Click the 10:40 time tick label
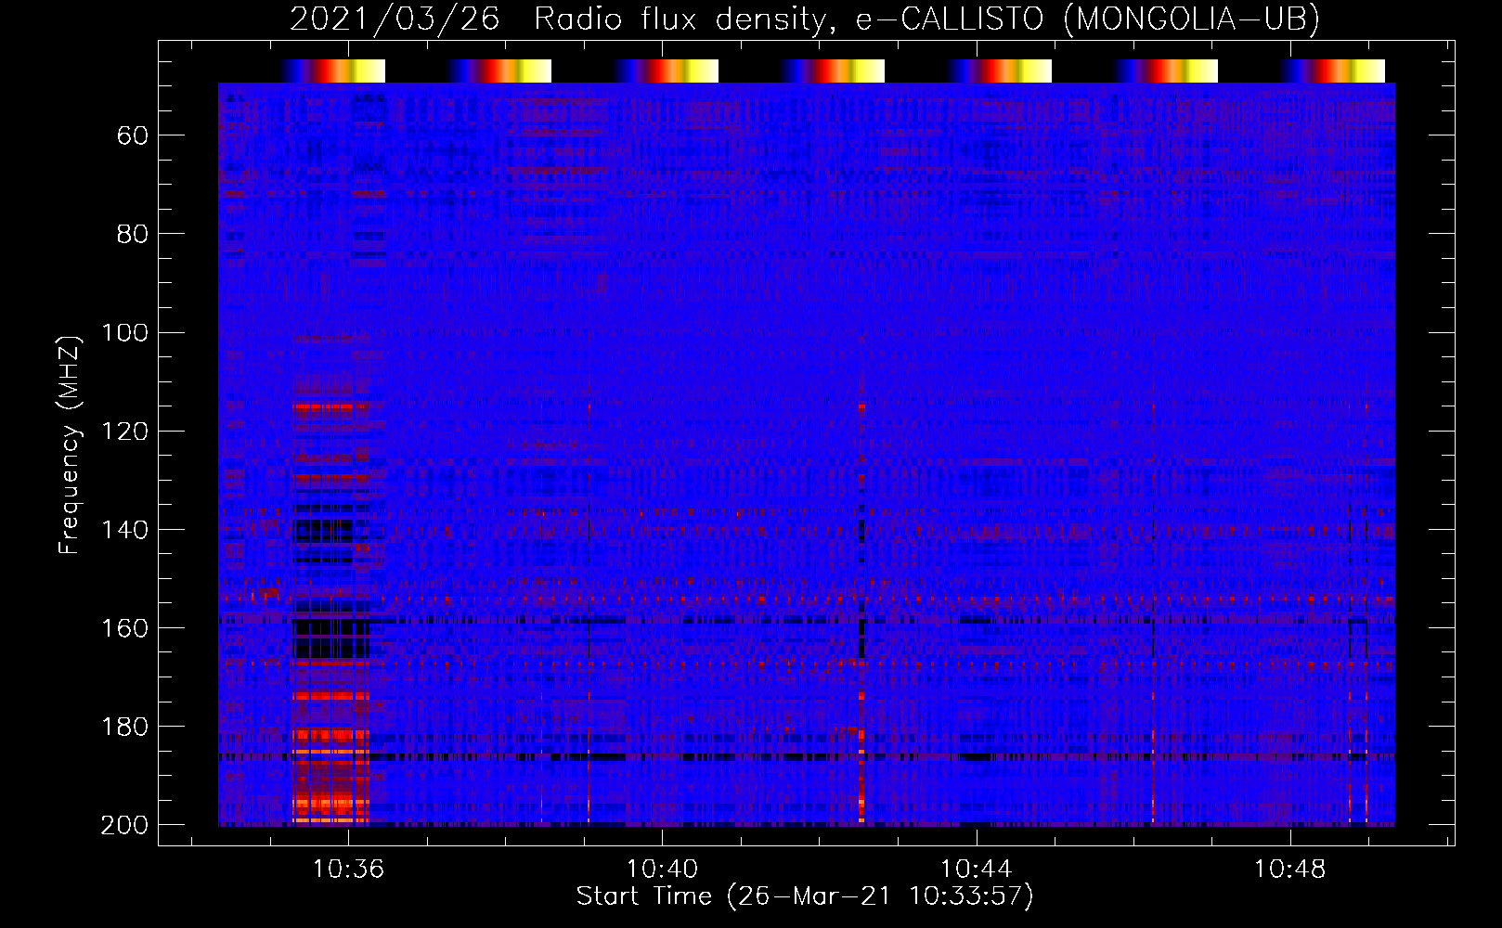Image resolution: width=1502 pixels, height=928 pixels. point(662,870)
